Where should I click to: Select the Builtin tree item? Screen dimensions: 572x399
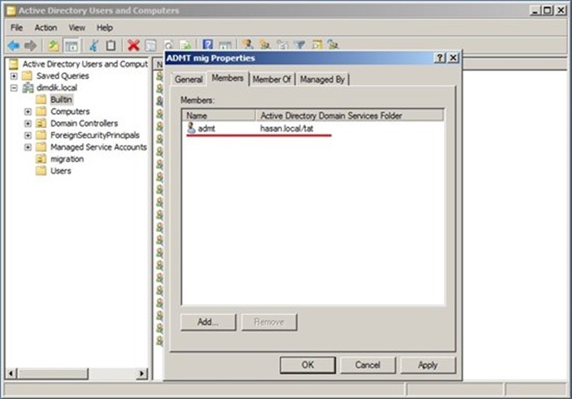click(61, 100)
